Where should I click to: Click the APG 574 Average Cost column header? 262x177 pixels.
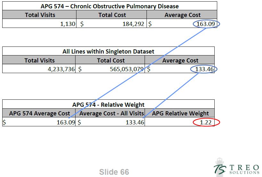(39, 113)
